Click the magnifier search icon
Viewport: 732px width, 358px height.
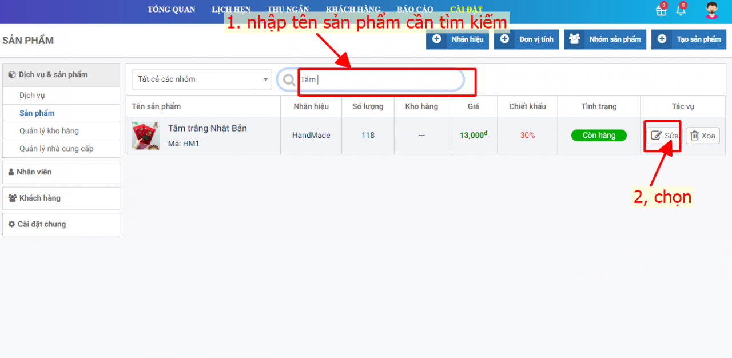tap(289, 80)
